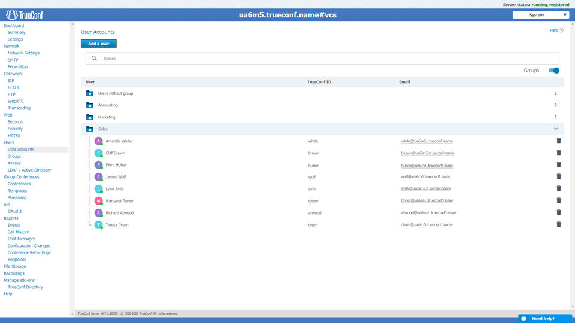Click Flora Huber's avatar icon

[98, 165]
